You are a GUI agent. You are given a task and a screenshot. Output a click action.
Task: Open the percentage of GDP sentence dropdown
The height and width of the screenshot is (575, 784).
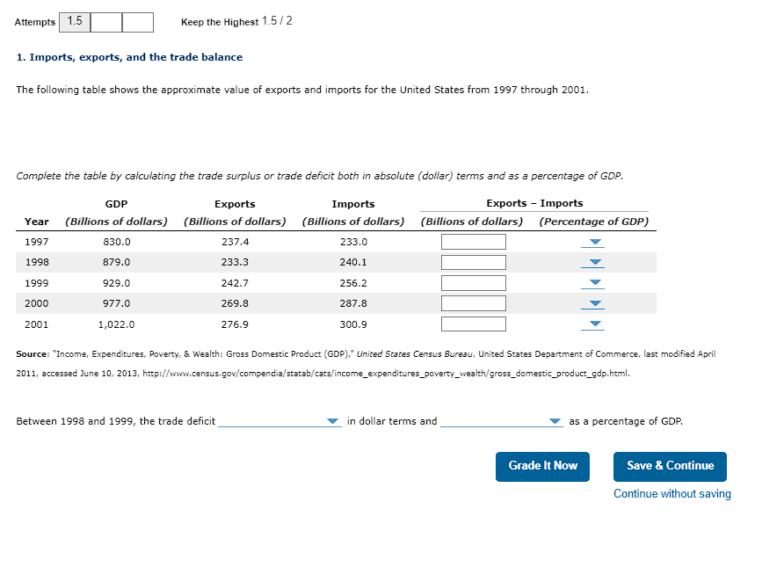coord(555,421)
